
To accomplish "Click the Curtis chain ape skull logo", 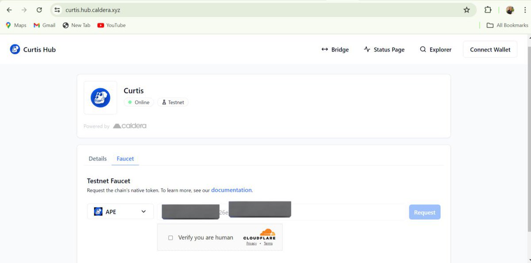I will 100,98.
